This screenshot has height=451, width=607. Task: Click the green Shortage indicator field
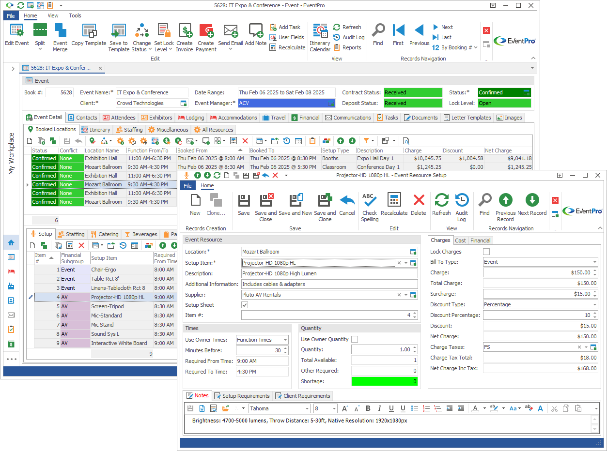tap(385, 381)
